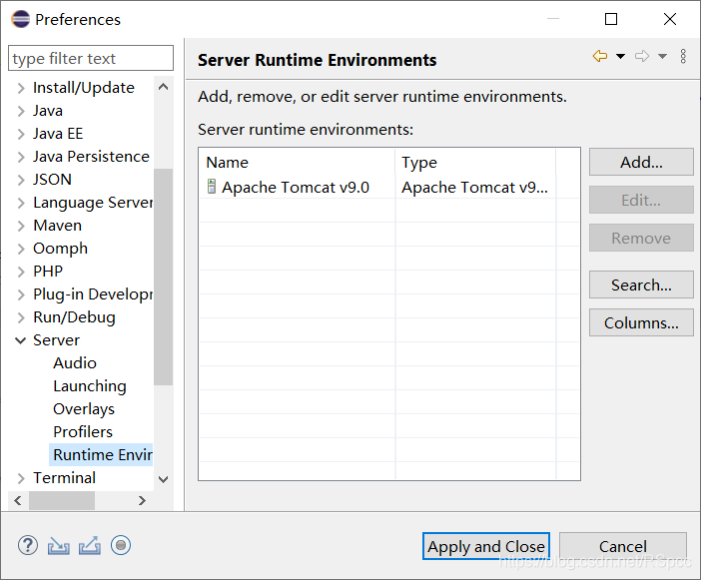701x580 pixels.
Task: Click the oomph preference recorder icon
Action: [x=121, y=545]
